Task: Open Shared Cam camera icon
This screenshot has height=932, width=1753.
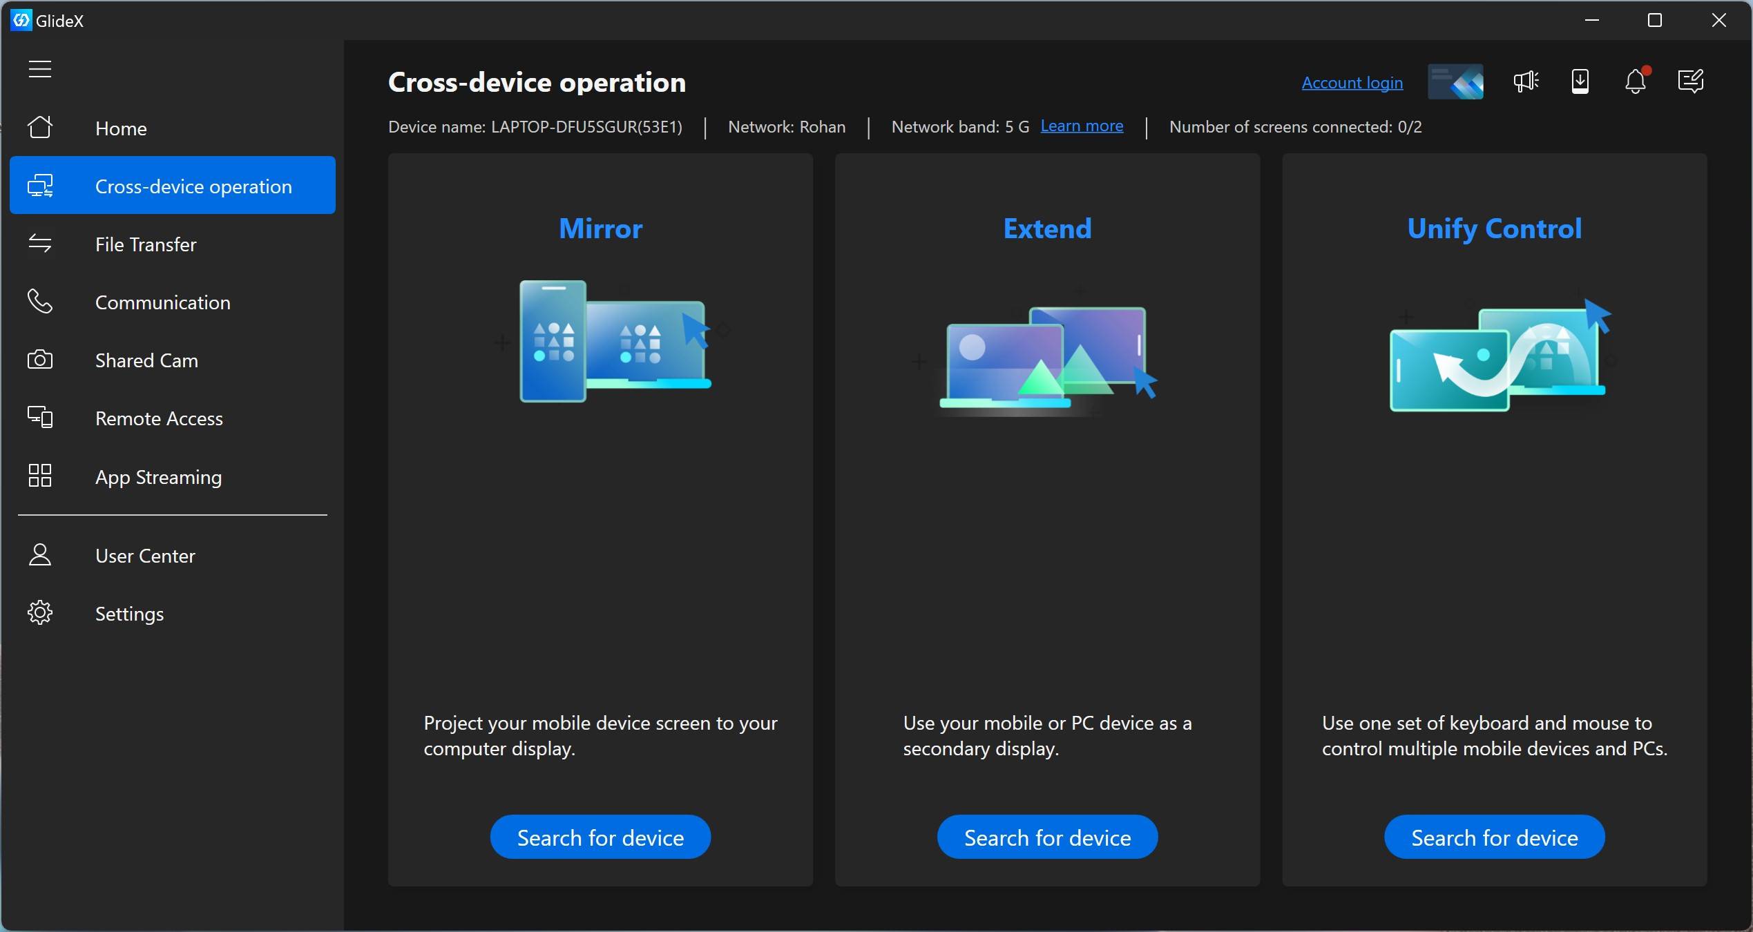Action: [40, 360]
